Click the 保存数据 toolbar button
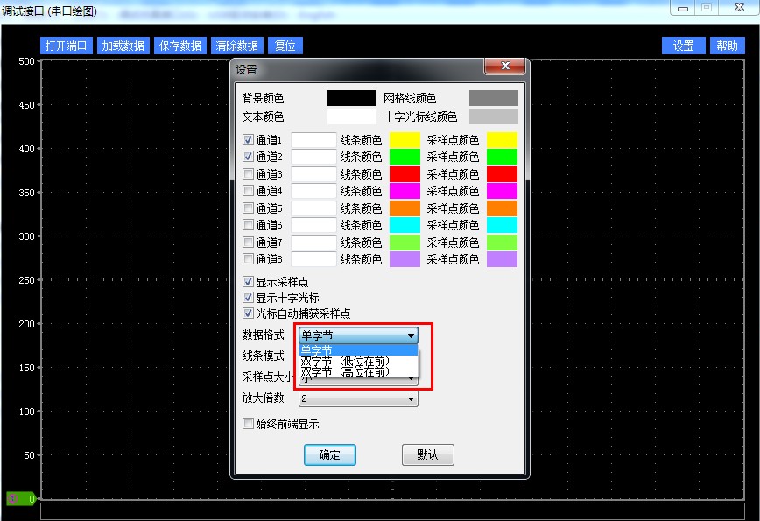Image resolution: width=760 pixels, height=521 pixels. (x=180, y=46)
